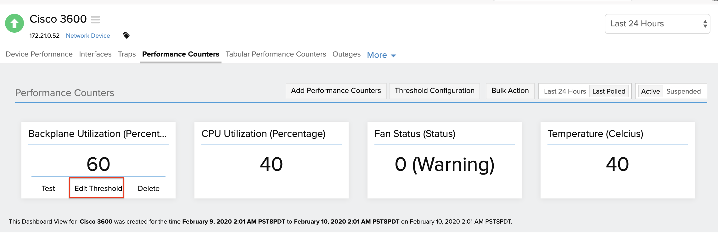Show Active performance counters

650,91
